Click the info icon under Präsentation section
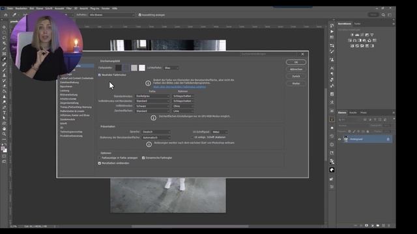 149,144
